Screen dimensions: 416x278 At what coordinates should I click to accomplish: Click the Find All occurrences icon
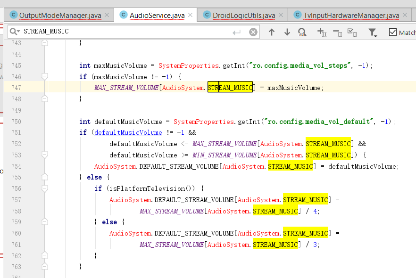(x=302, y=32)
